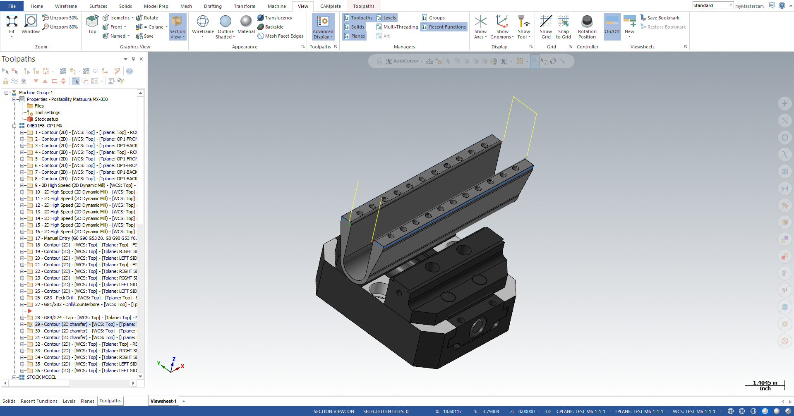Viewport: 794px width, 416px height.
Task: Click the Fit zoom icon
Action: pyautogui.click(x=12, y=22)
